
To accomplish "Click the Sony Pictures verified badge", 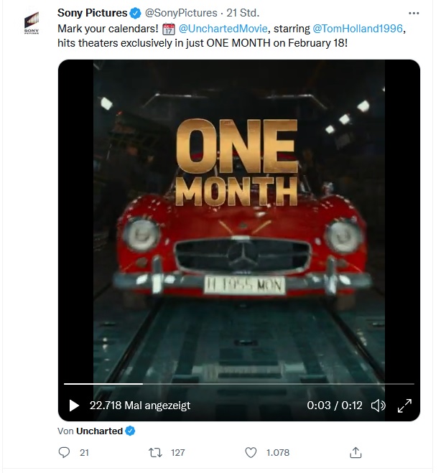I will coord(134,13).
